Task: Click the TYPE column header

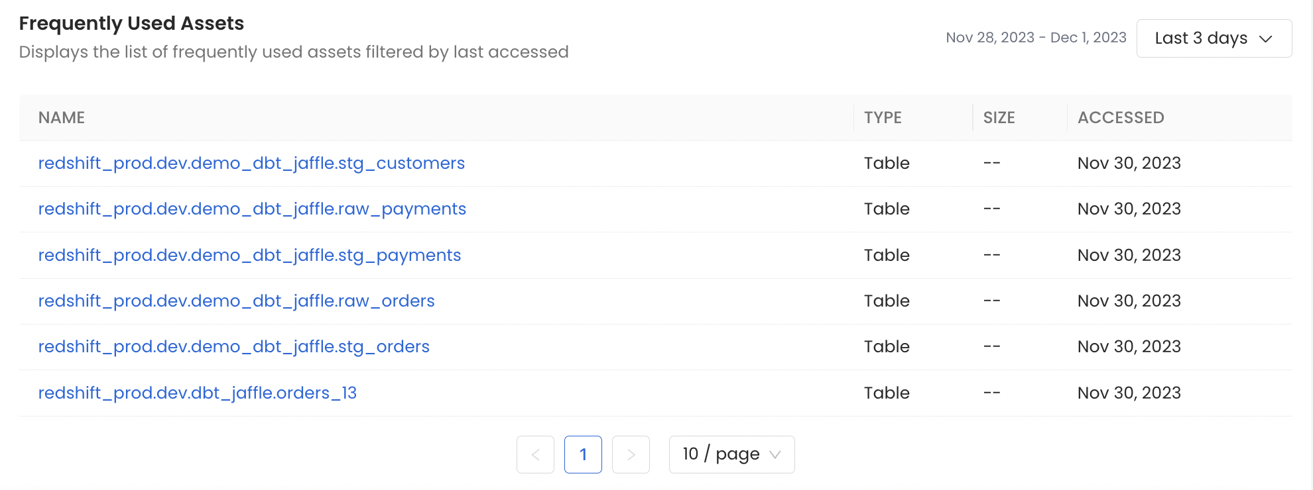Action: point(883,117)
